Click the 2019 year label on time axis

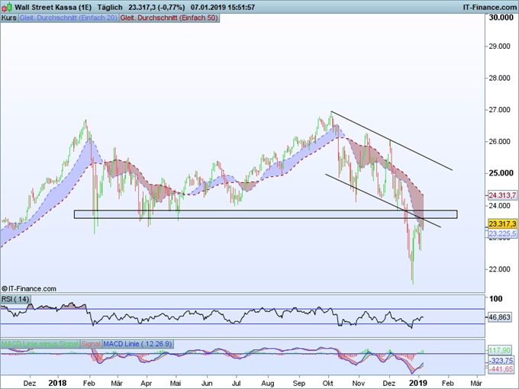[418, 383]
